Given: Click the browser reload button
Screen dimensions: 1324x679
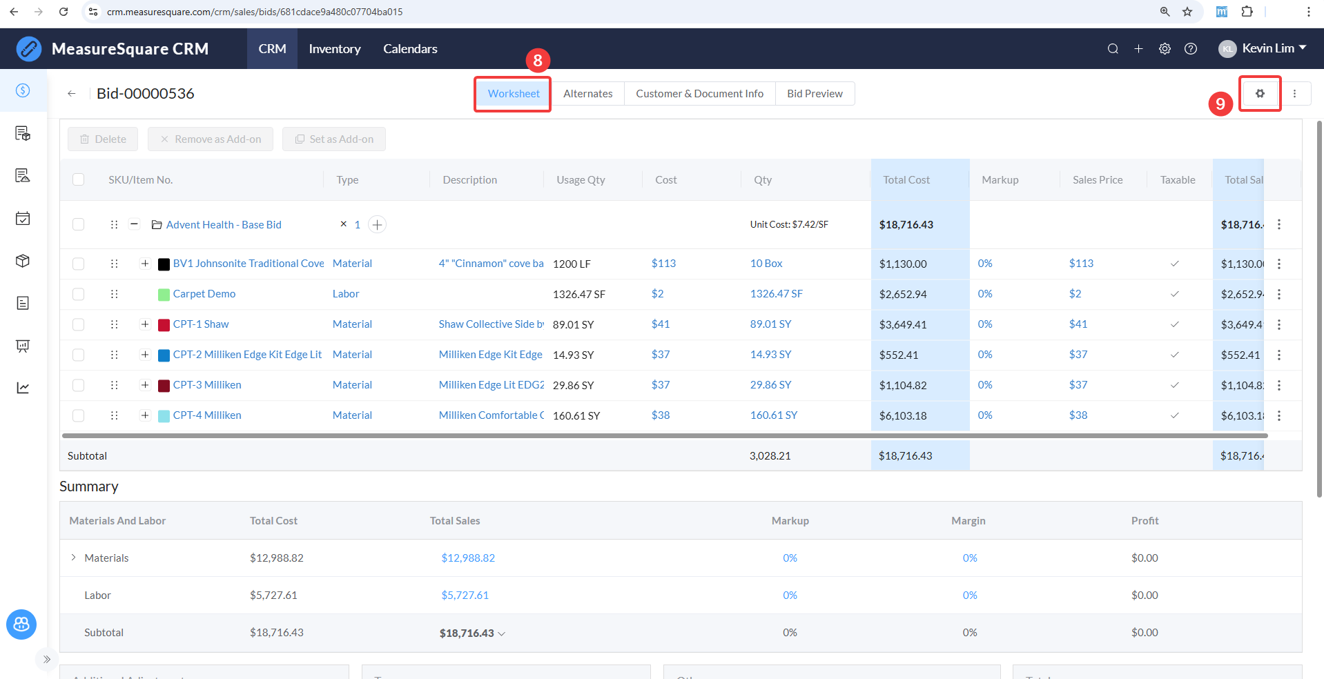Looking at the screenshot, I should (64, 12).
